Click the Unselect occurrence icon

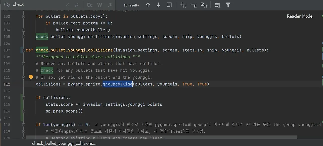193,5
